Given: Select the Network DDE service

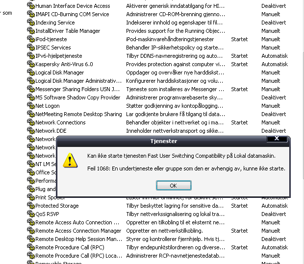Looking at the screenshot, I should (51, 131).
